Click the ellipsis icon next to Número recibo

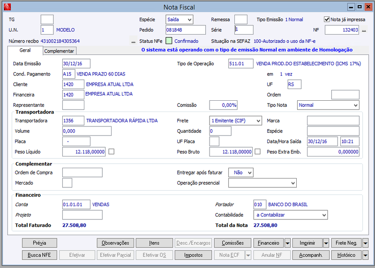click(x=133, y=41)
